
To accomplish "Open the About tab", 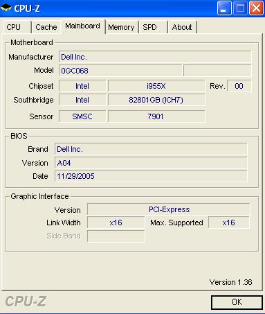I will click(182, 27).
